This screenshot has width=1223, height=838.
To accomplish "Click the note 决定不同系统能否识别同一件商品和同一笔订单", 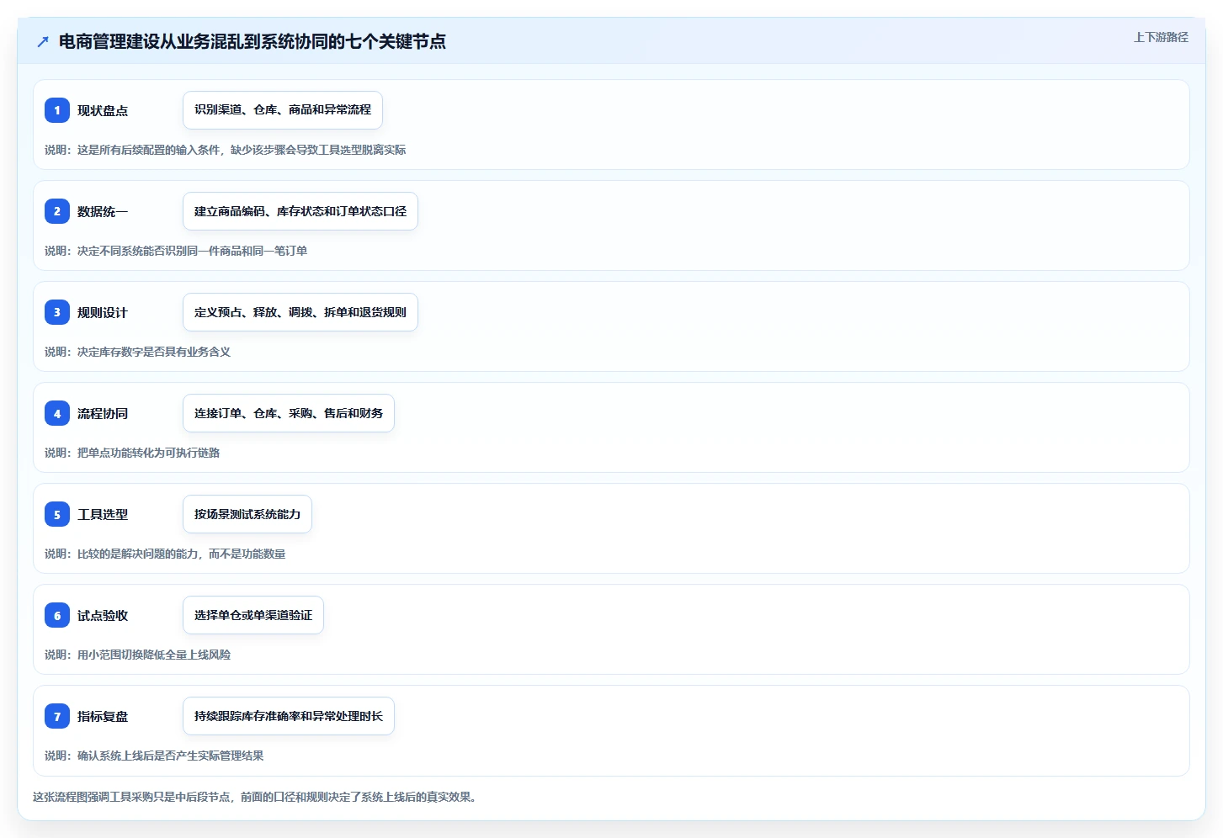I will pos(176,251).
